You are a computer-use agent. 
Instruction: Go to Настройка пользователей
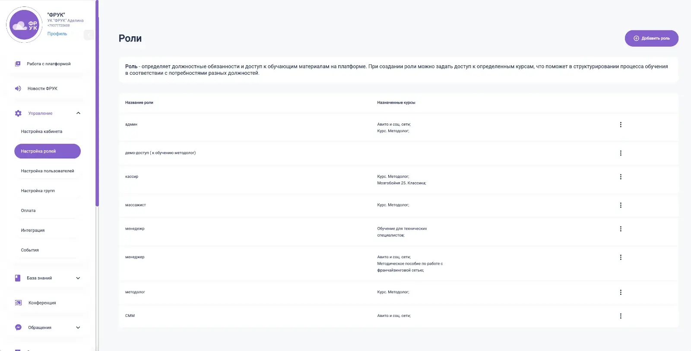[48, 171]
